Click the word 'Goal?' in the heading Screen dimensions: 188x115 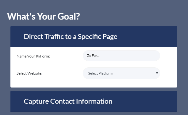coord(69,16)
